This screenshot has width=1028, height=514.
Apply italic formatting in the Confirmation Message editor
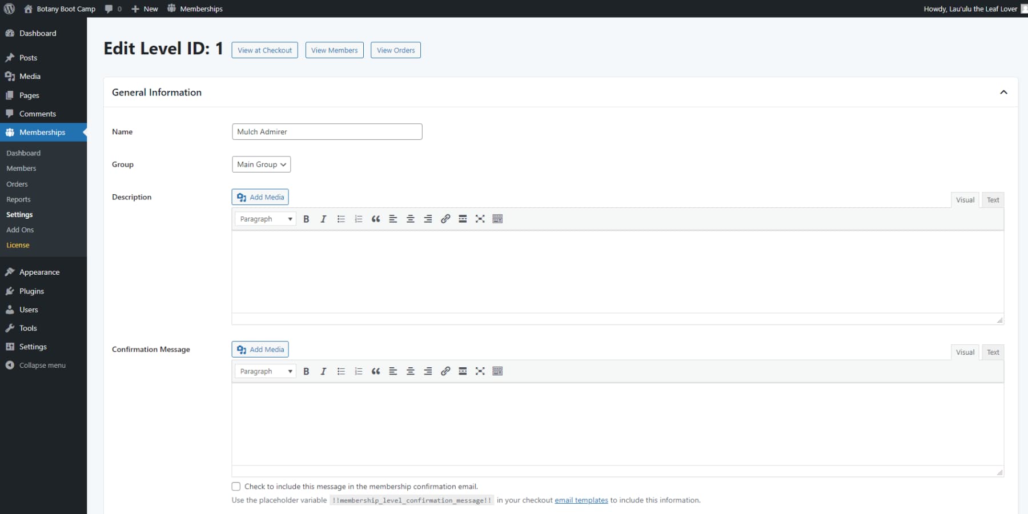pos(323,371)
